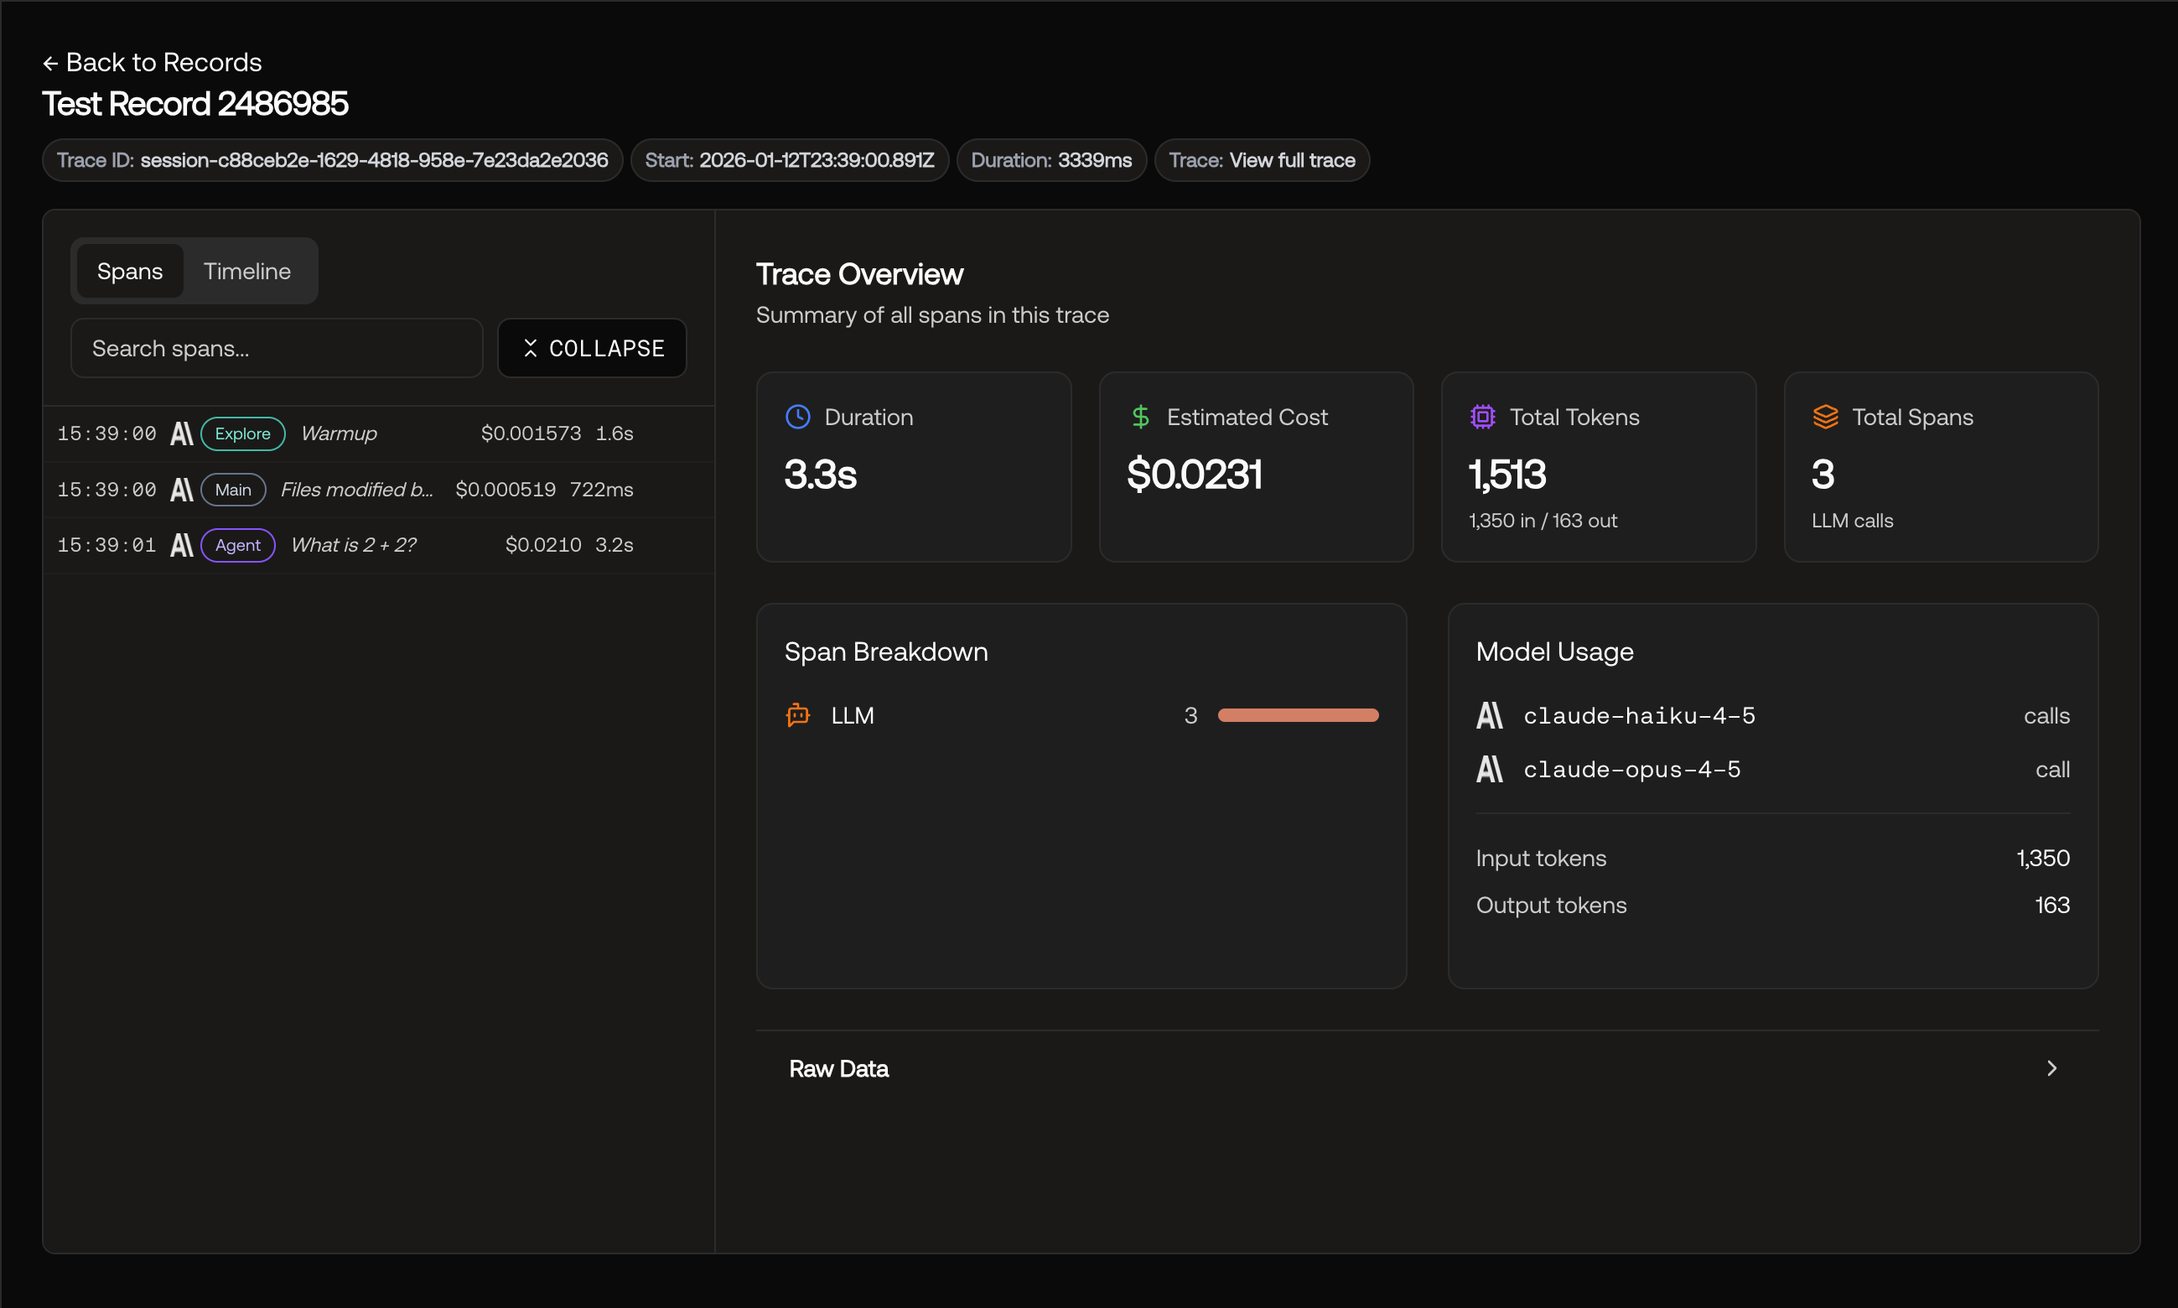Click the chip icon on Total Tokens card
Screen dimensions: 2178x1308
point(1483,417)
